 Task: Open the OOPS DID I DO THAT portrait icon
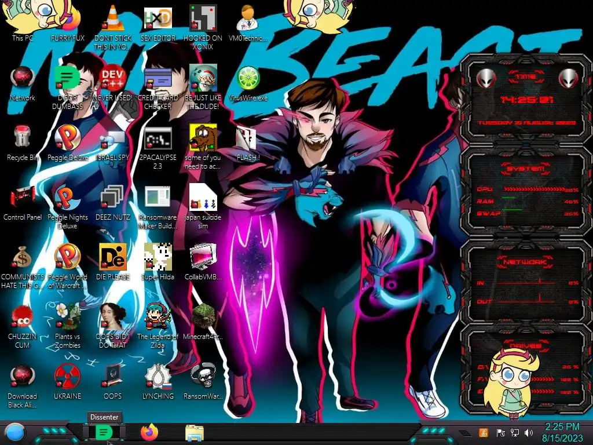point(113,326)
